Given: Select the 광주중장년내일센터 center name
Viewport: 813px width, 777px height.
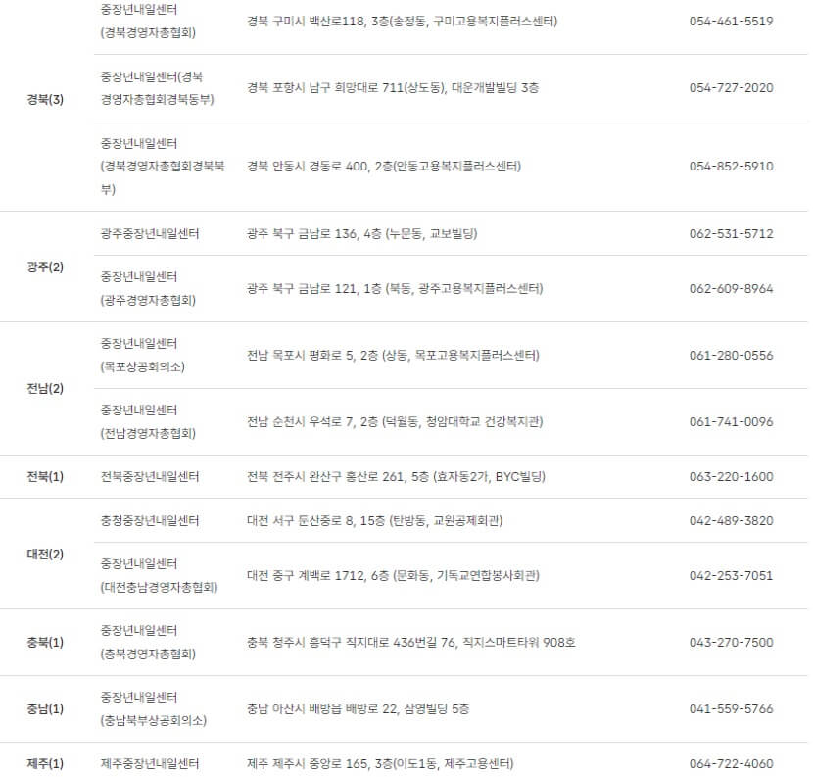Looking at the screenshot, I should (150, 233).
